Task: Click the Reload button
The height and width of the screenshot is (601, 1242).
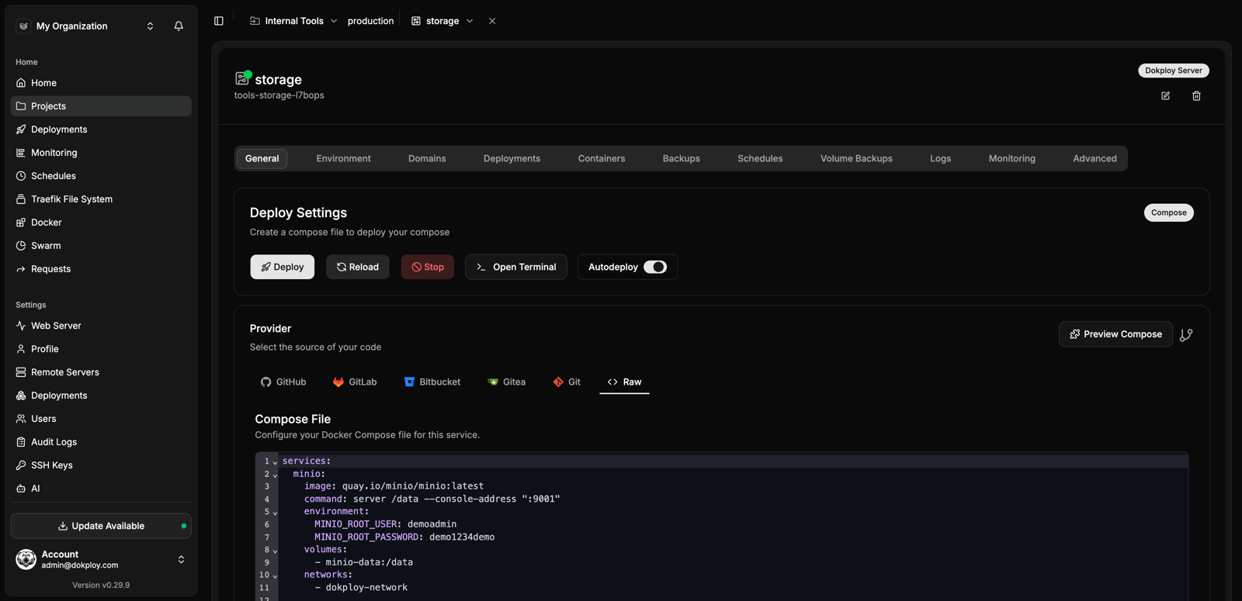Action: pos(358,267)
